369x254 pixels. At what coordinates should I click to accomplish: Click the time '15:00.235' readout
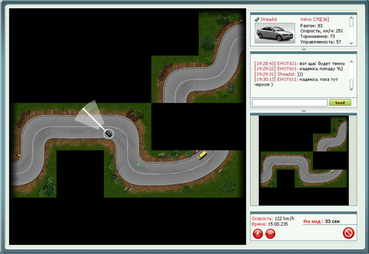[x=278, y=224]
